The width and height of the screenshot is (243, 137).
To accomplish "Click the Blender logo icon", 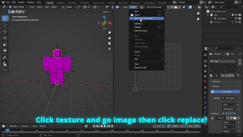I will 3,2.
